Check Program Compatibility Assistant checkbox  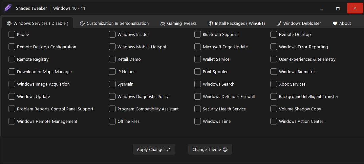pyautogui.click(x=112, y=109)
